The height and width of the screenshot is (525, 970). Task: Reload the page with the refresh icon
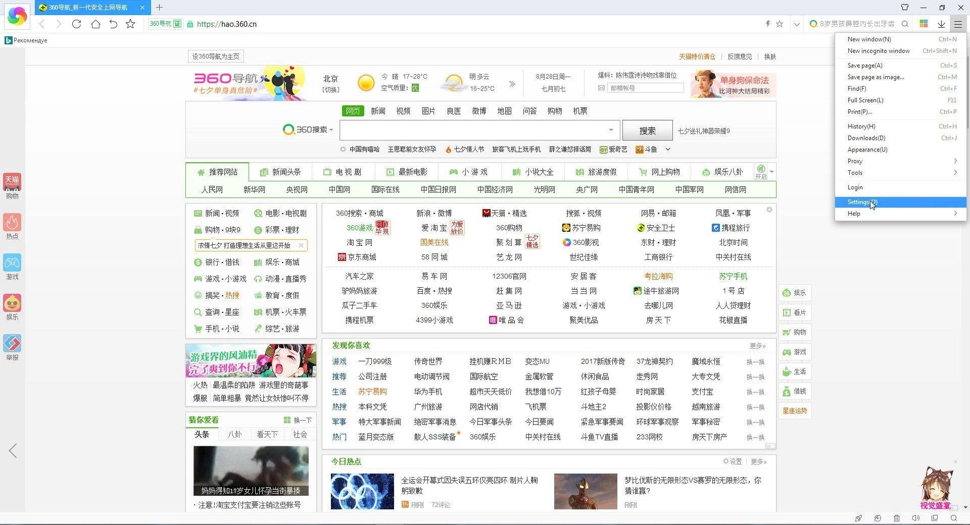point(76,24)
